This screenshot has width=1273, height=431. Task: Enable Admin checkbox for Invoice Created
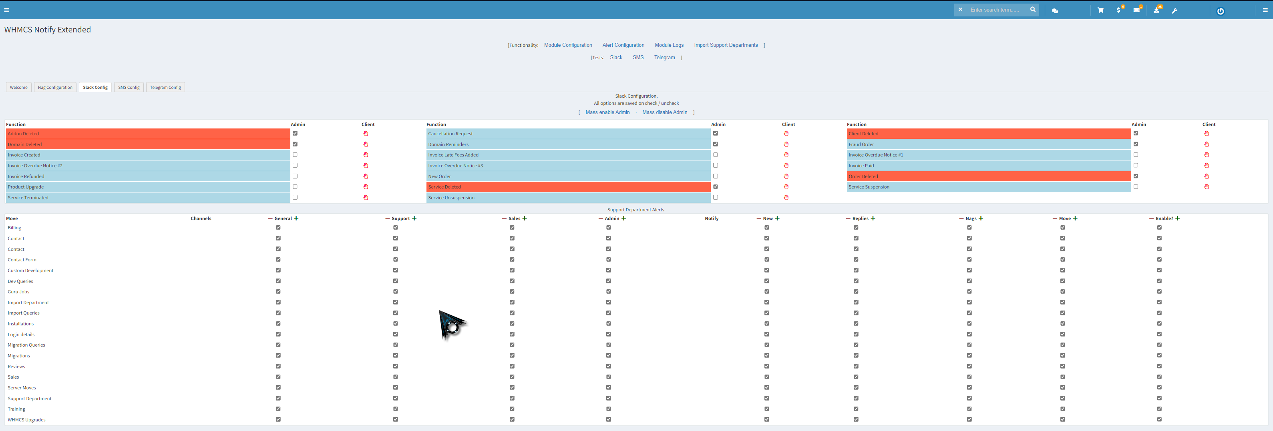(295, 154)
